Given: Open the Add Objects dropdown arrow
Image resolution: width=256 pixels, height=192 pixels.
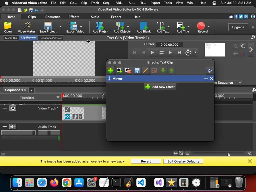Looking at the screenshot, I should point(128,26).
